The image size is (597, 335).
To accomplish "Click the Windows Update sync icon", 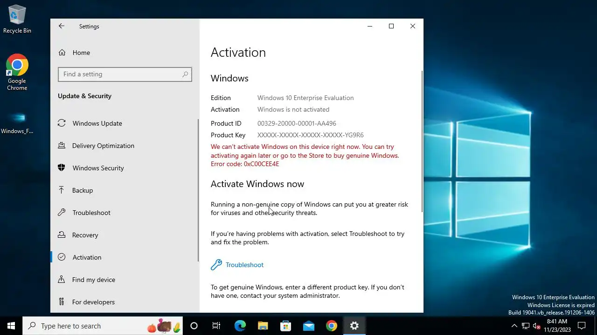I will [62, 123].
